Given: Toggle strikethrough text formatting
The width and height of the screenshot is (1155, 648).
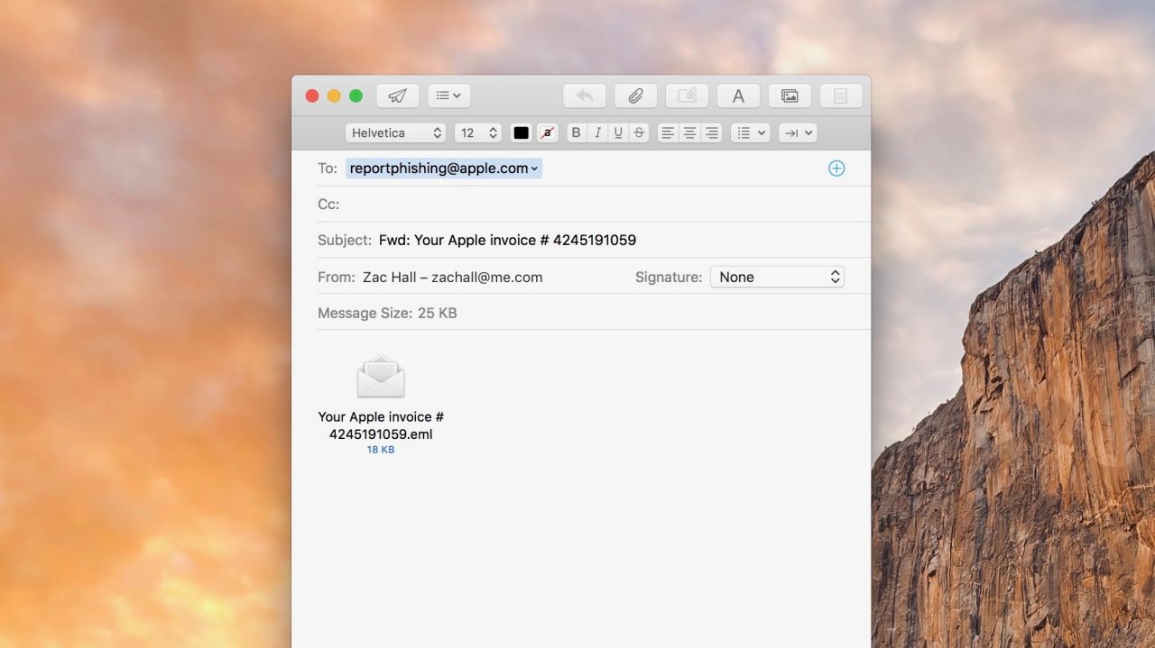Looking at the screenshot, I should pyautogui.click(x=639, y=132).
